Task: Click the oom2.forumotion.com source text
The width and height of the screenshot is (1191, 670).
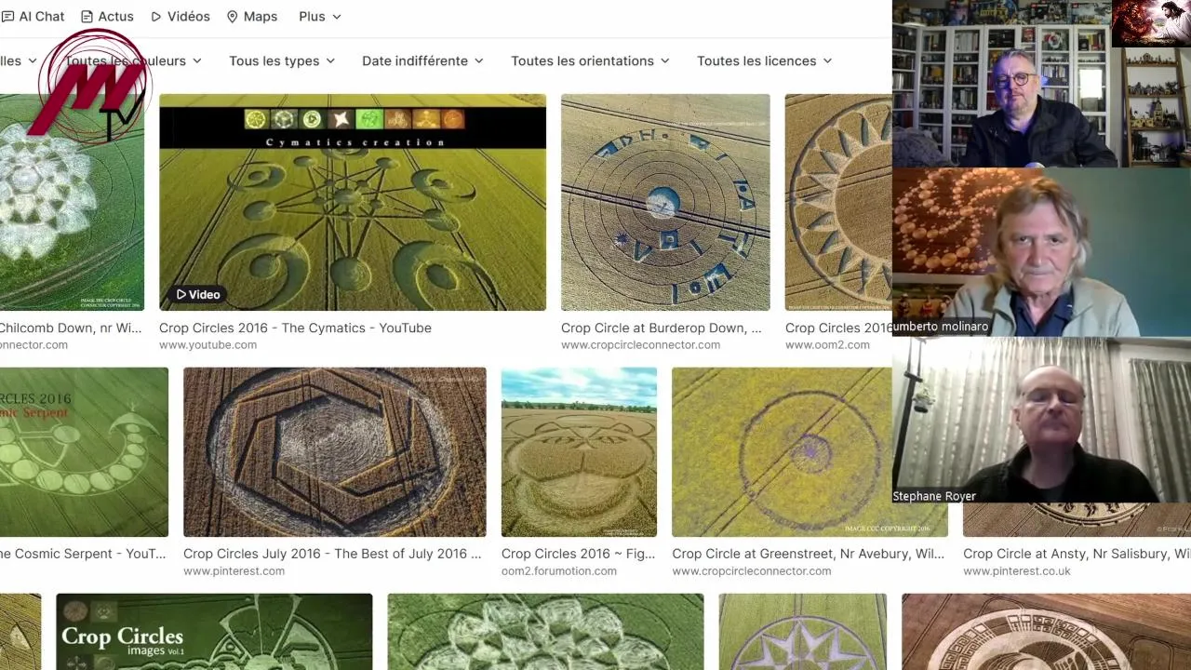Action: [x=559, y=570]
